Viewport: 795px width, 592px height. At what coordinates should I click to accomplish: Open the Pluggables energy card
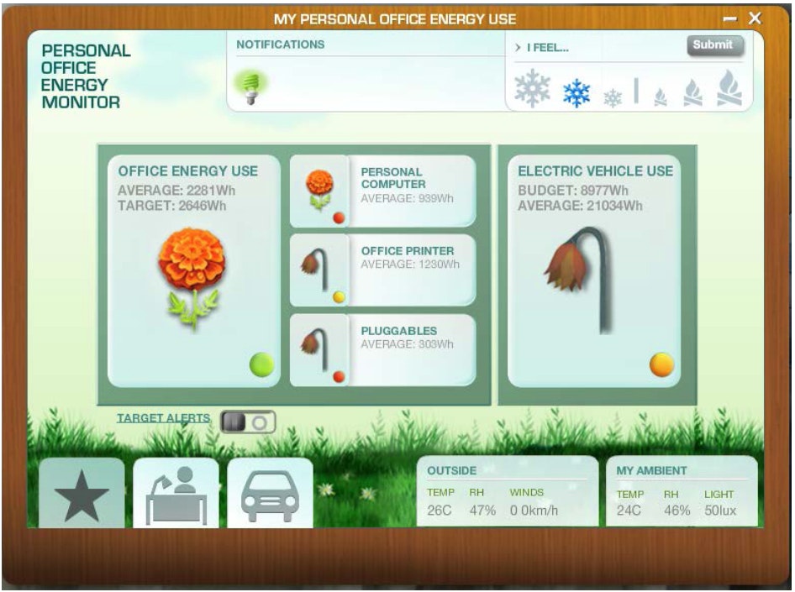pos(383,350)
